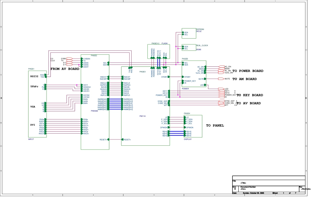Click the RS232 label in INPUT block

(34, 76)
